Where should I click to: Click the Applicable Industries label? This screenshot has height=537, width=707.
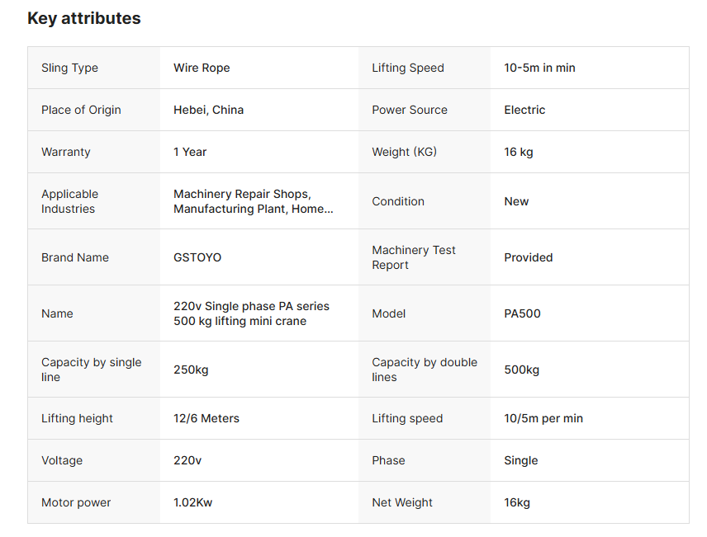pos(69,201)
